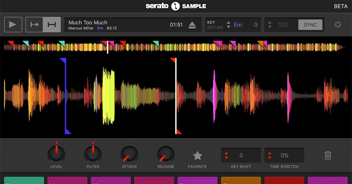Decrease Time Stretch with the down arrow
Viewport: 352px width, 184px height.
click(270, 157)
